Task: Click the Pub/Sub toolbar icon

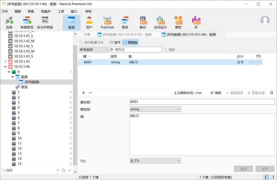Action: click(x=107, y=22)
